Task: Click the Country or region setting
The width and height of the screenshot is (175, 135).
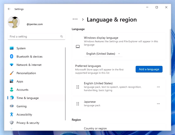Action: pyautogui.click(x=119, y=127)
